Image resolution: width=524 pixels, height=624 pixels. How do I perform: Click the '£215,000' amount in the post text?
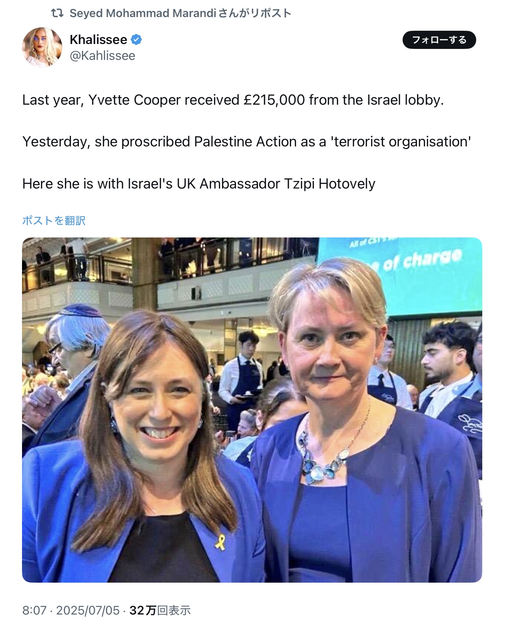click(274, 100)
